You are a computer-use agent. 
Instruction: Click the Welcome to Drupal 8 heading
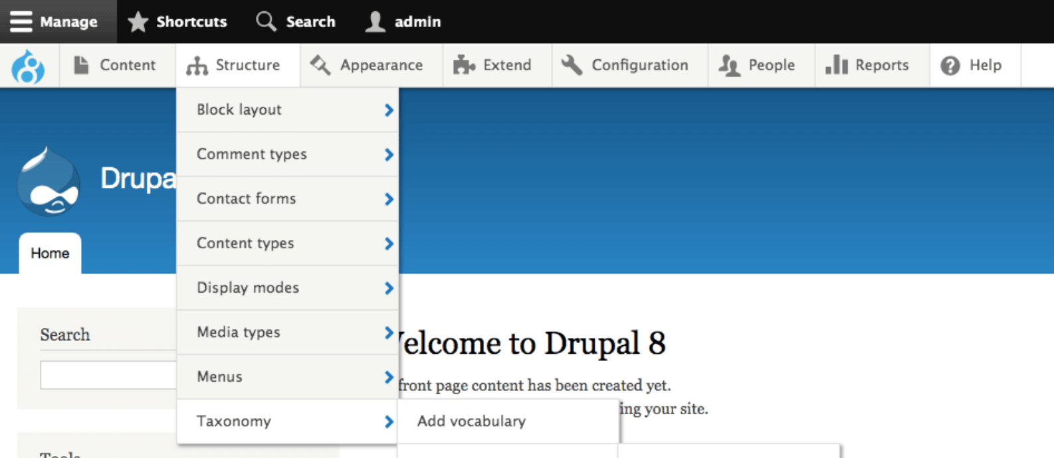tap(531, 344)
